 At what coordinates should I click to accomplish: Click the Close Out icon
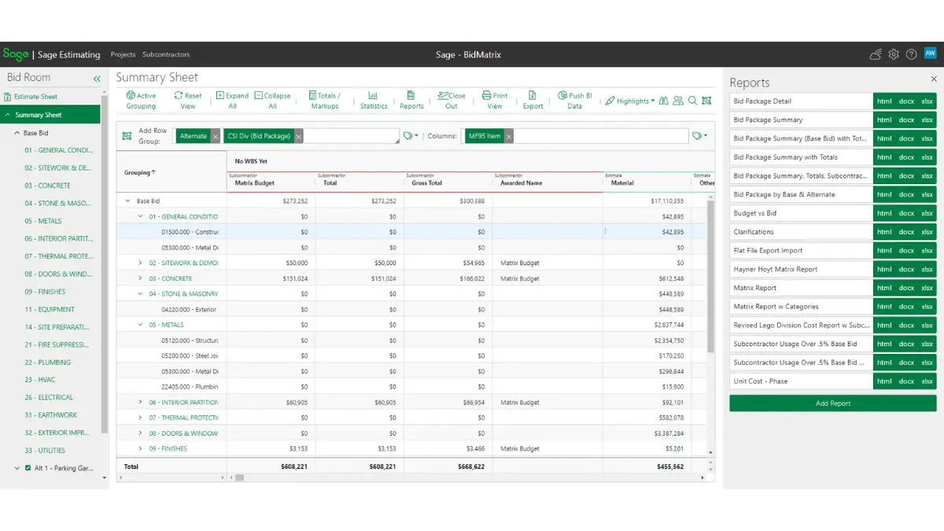click(x=443, y=95)
